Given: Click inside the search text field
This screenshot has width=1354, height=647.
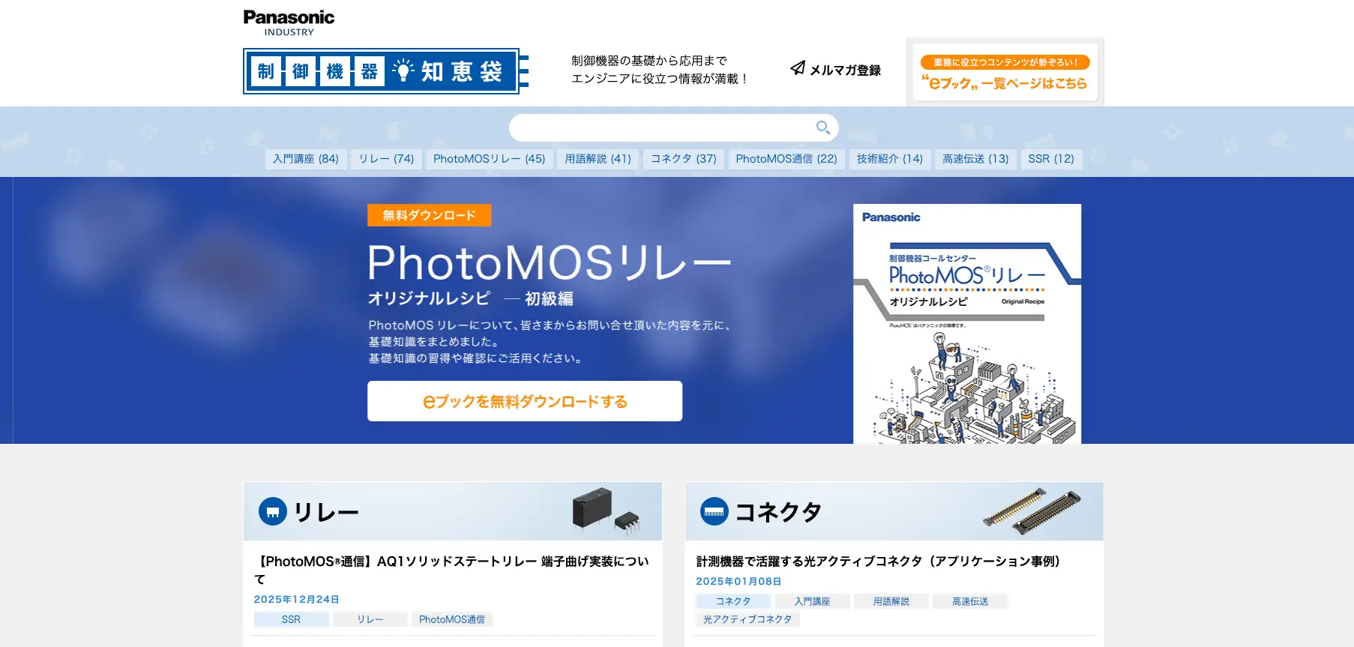Looking at the screenshot, I should [660, 127].
